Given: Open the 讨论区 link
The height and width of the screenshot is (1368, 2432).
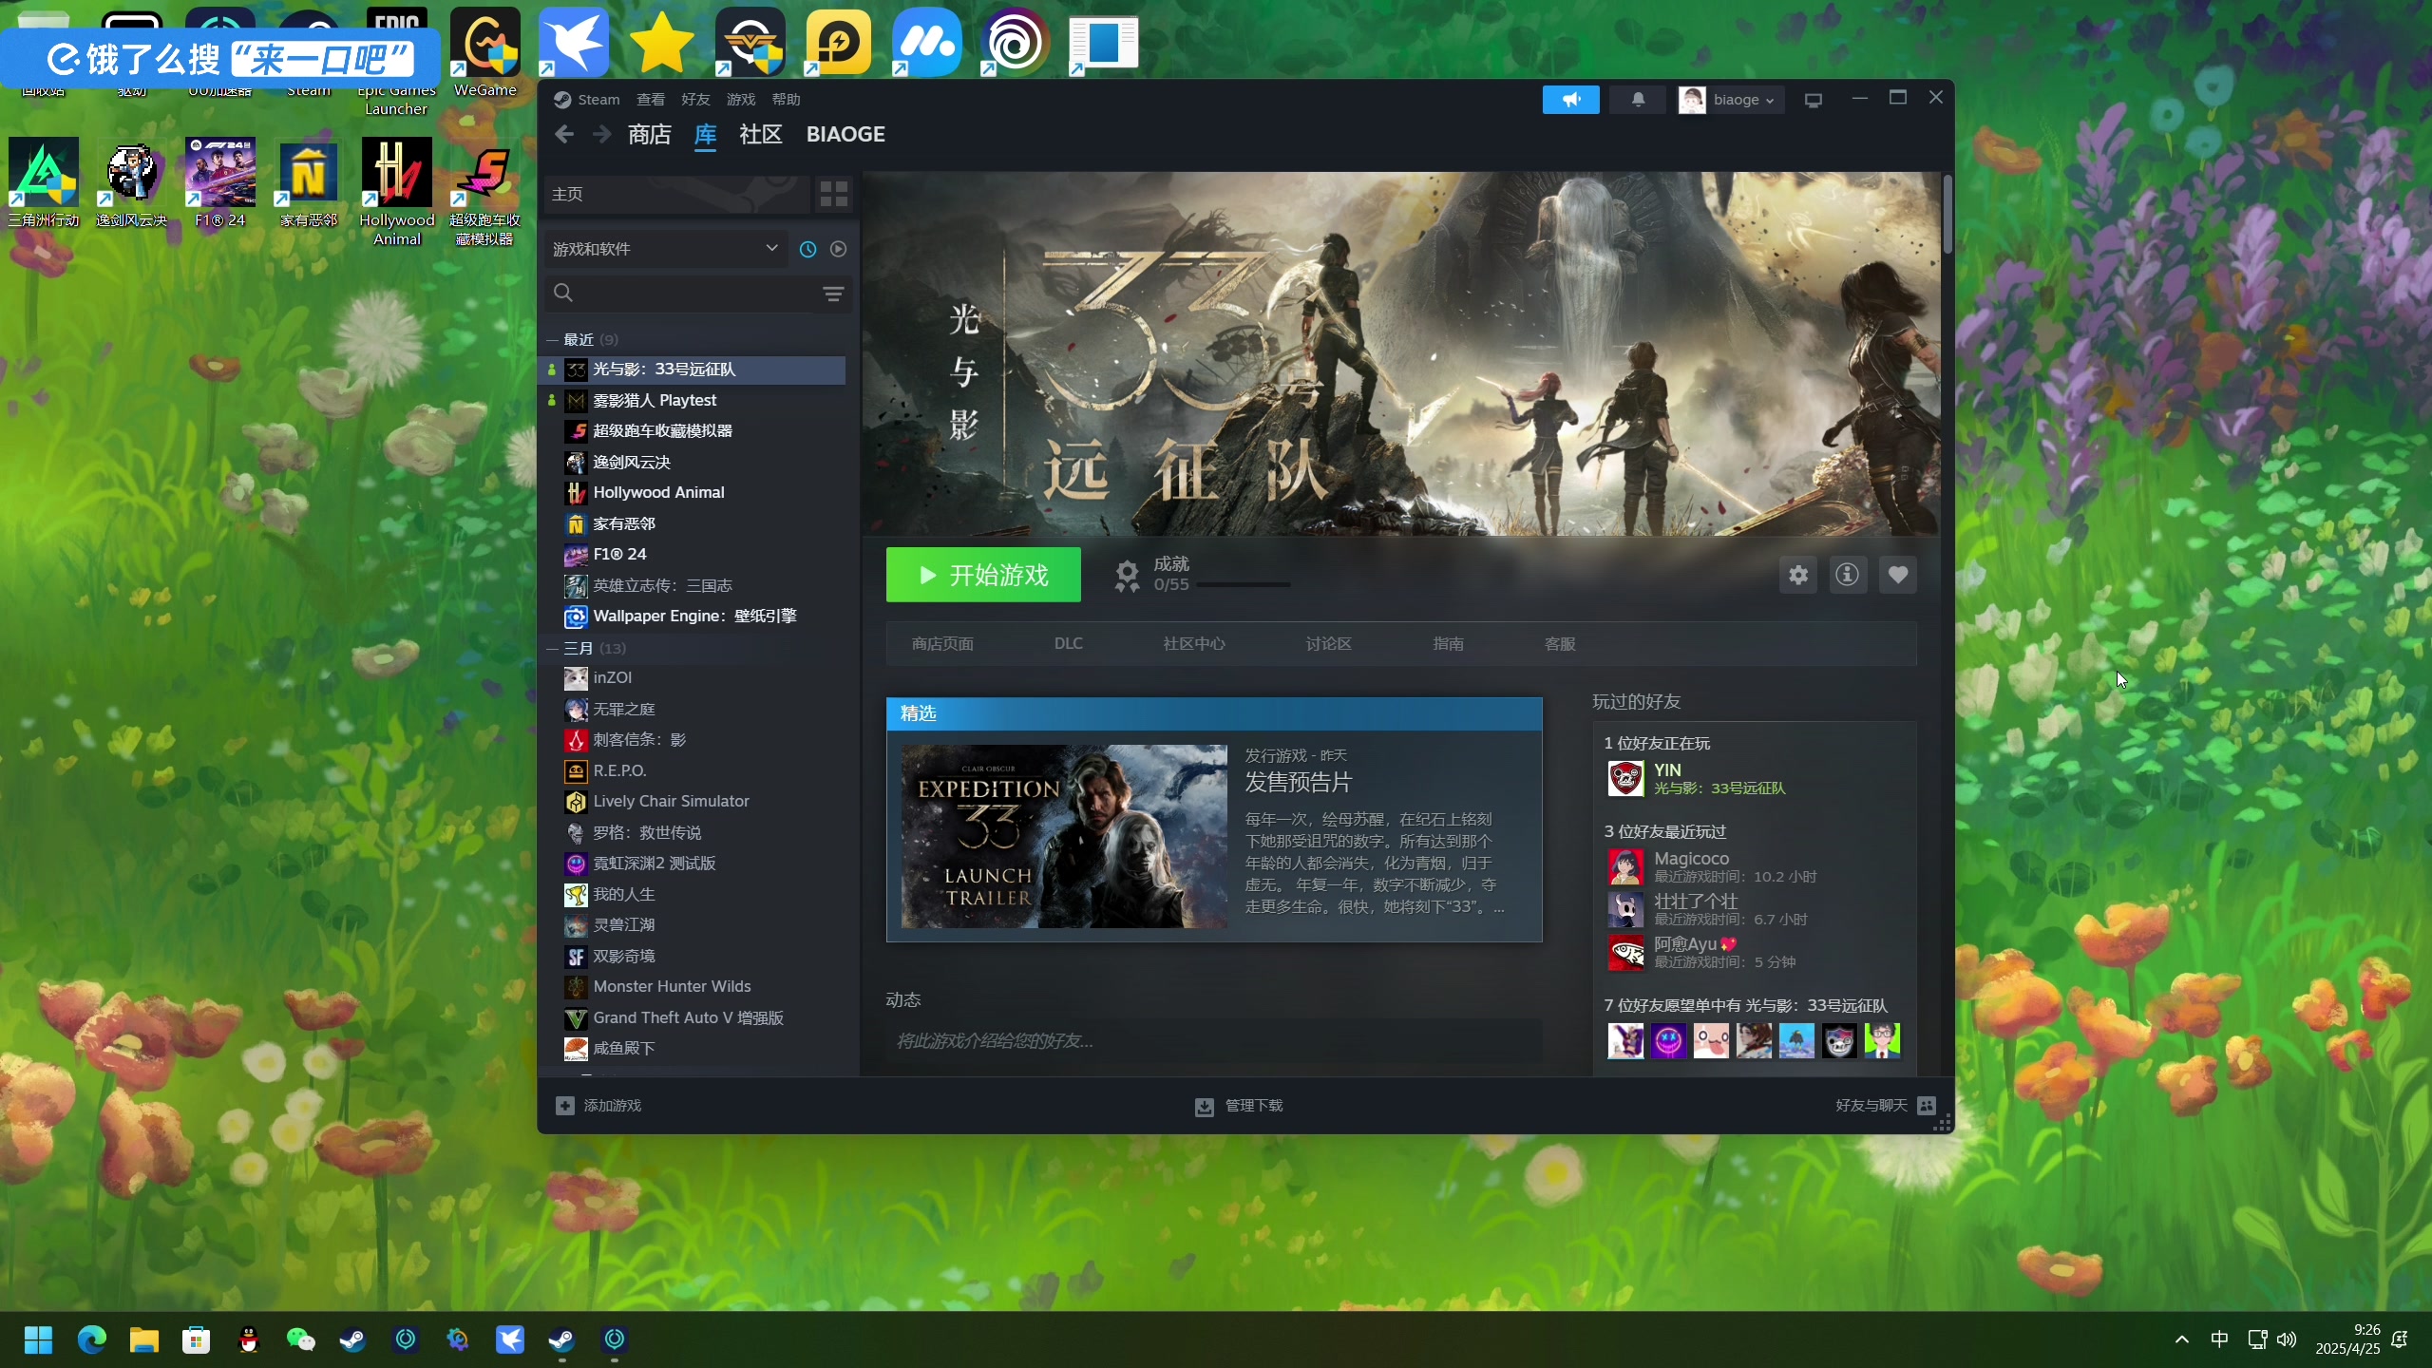Looking at the screenshot, I should tap(1328, 644).
